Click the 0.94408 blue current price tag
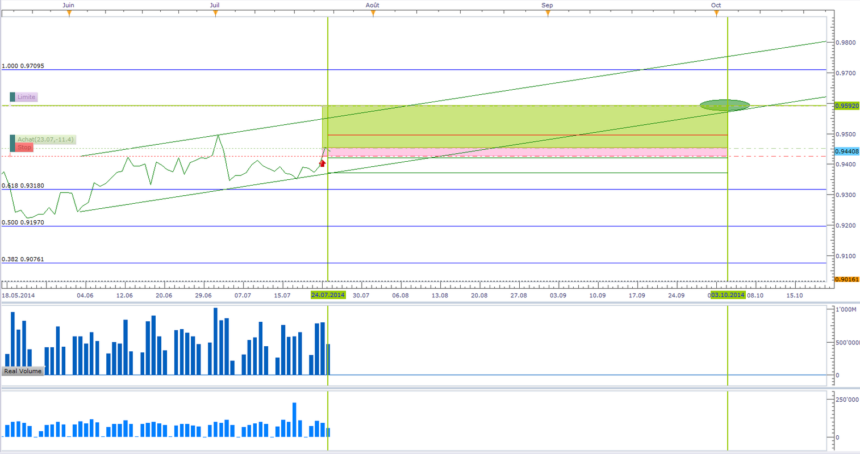The image size is (860, 454). (847, 151)
